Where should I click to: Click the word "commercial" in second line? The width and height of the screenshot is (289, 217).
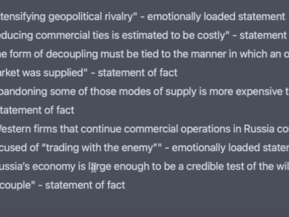pos(63,35)
